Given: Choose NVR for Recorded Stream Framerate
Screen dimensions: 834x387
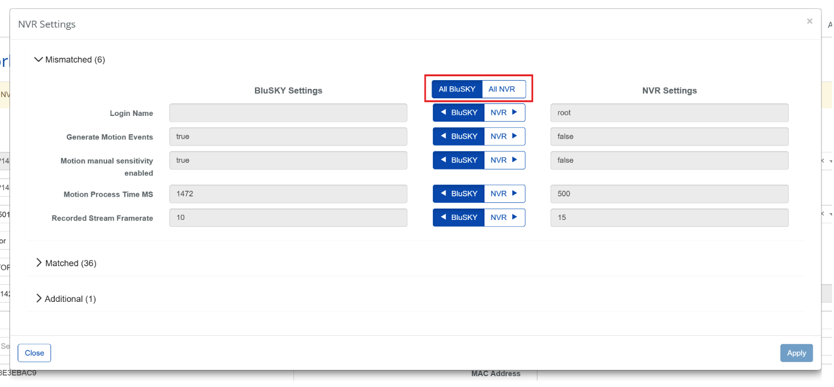Looking at the screenshot, I should 504,217.
